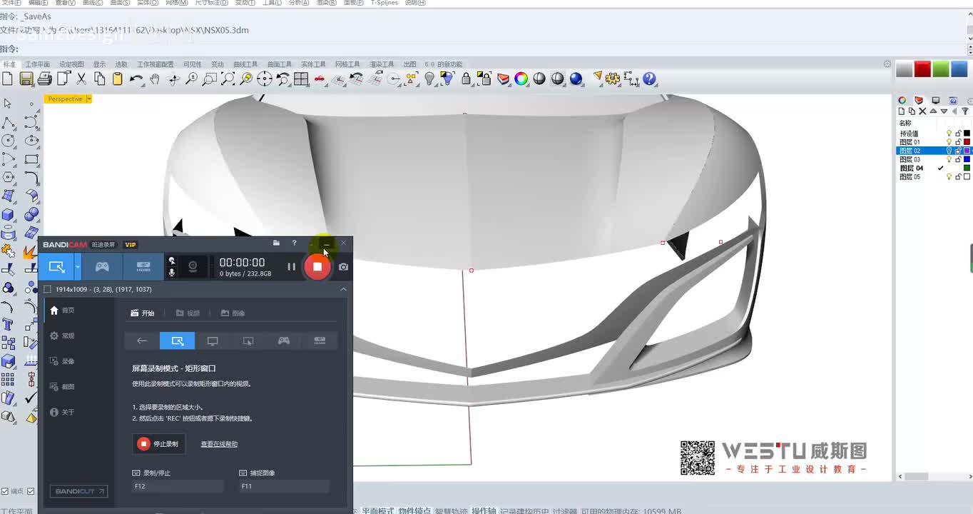This screenshot has height=514, width=973.
Task: Open the Perspective viewport dropdown arrow
Action: [88, 99]
